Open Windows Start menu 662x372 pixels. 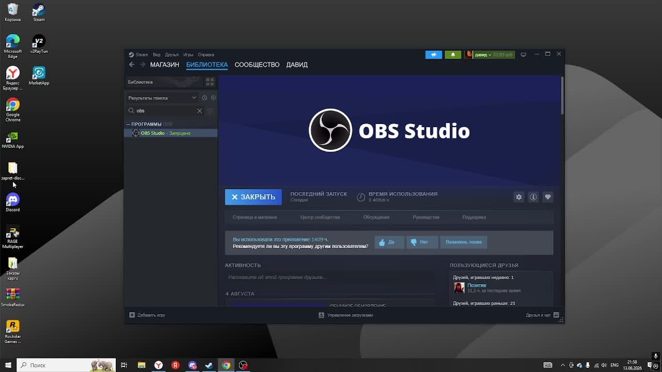pos(8,365)
